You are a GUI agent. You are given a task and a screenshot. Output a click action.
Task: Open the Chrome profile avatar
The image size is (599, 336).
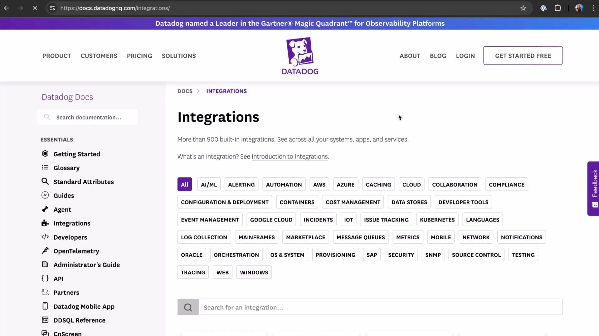(579, 8)
